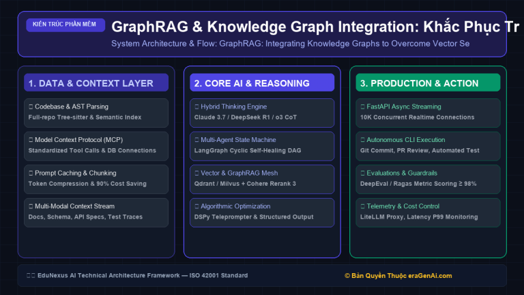The width and height of the screenshot is (524, 295).
Task: Click DSPy Teleprompter & Structured Output text
Action: 254,216
